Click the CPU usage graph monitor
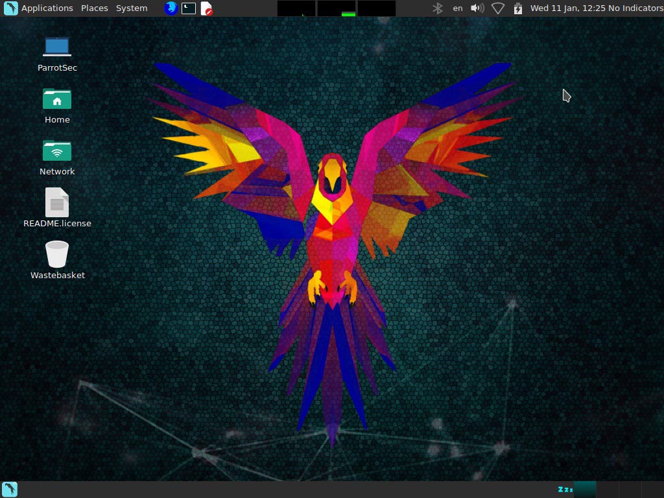 [296, 8]
